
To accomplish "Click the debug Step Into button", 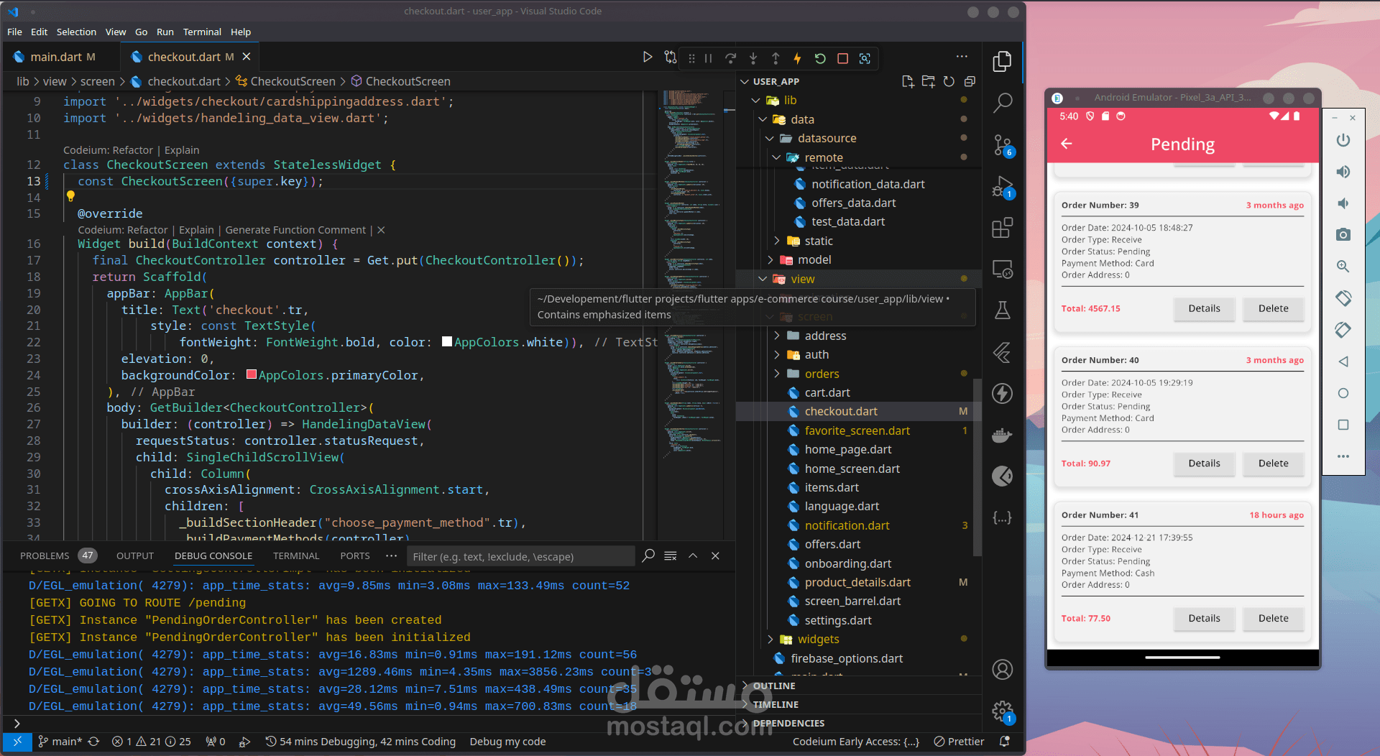I will coord(753,58).
